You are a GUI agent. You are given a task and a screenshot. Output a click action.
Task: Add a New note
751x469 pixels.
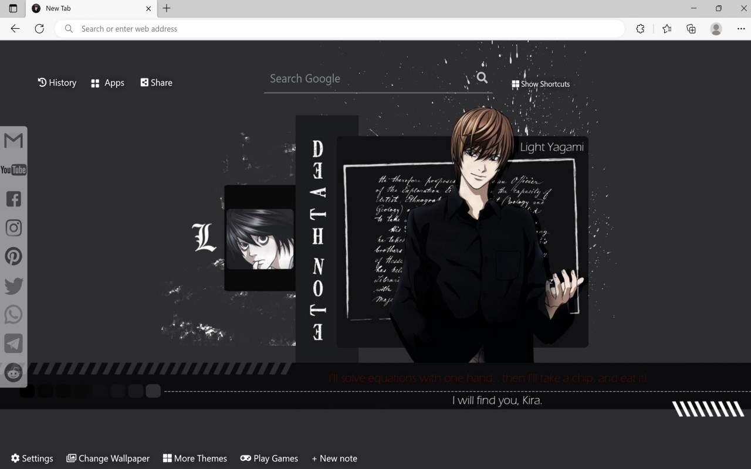334,458
